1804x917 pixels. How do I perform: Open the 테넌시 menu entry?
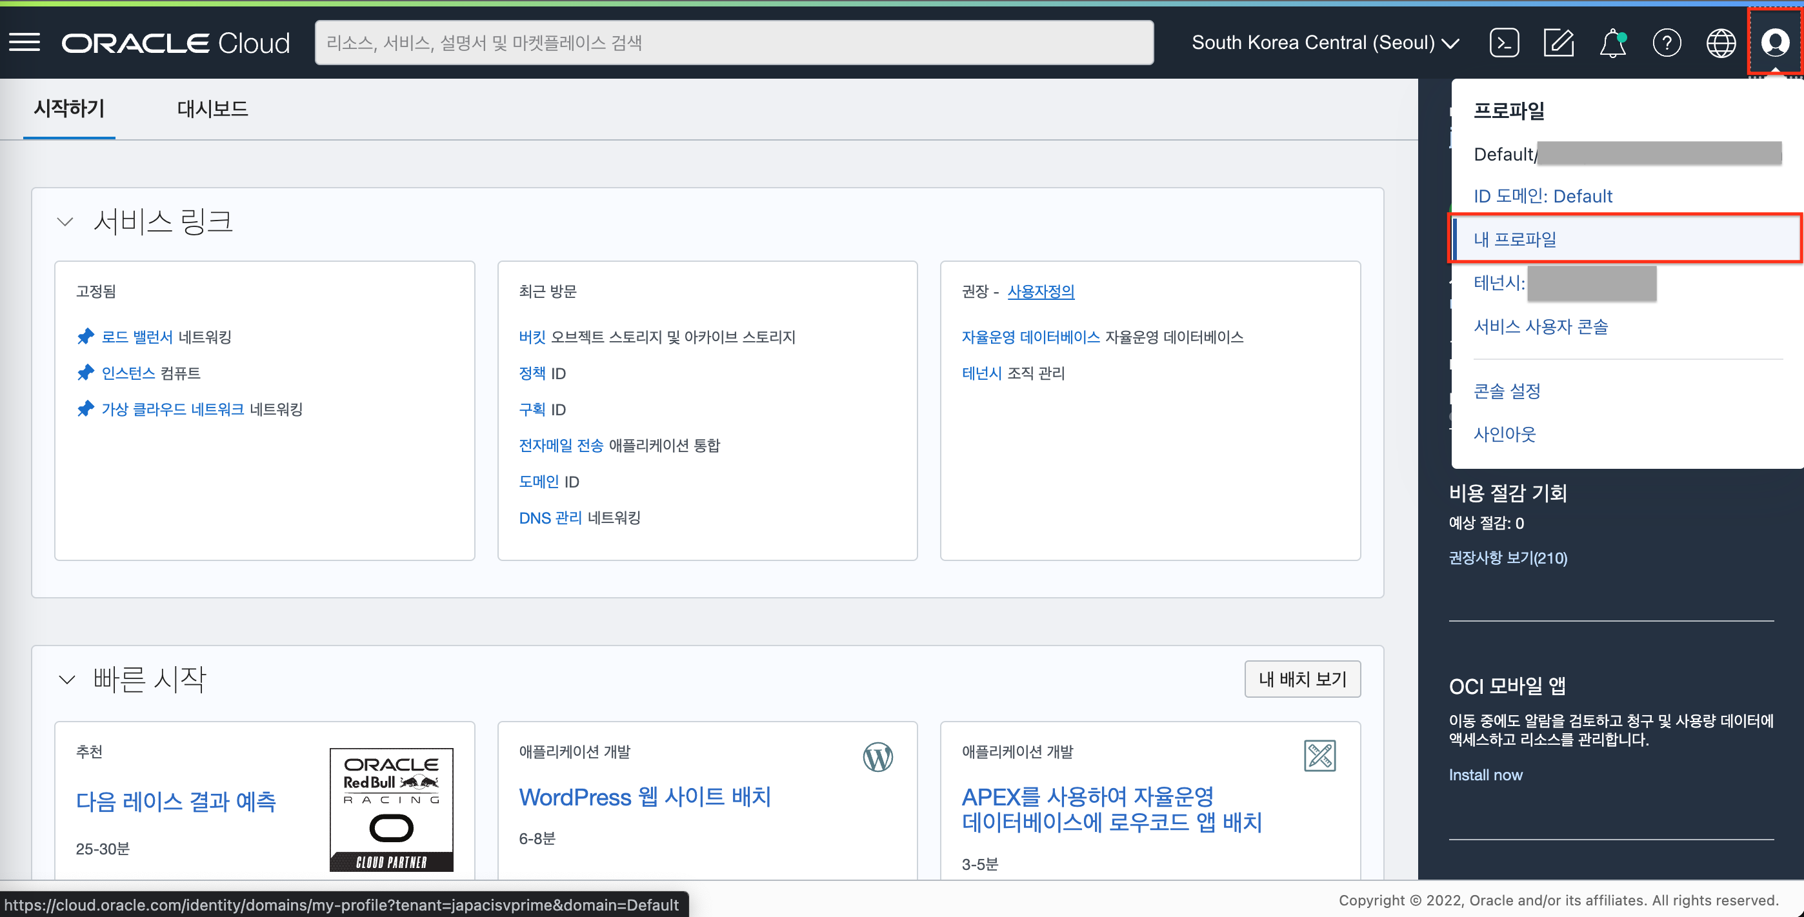tap(1565, 283)
